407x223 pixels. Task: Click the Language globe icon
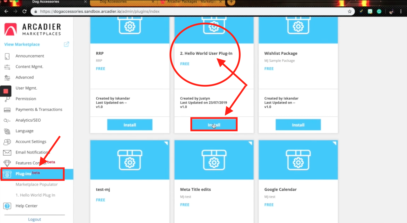(7, 131)
